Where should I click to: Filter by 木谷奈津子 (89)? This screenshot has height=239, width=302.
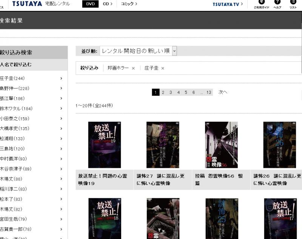click(31, 169)
